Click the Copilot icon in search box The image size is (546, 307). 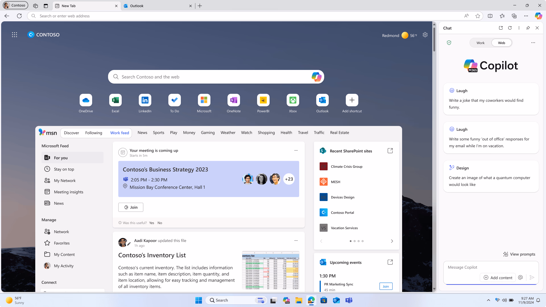click(316, 77)
